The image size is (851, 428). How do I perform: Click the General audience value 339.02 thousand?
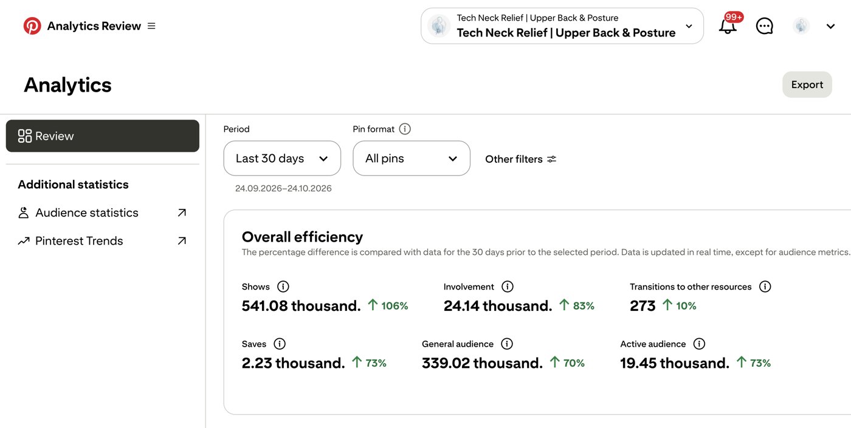coord(483,363)
